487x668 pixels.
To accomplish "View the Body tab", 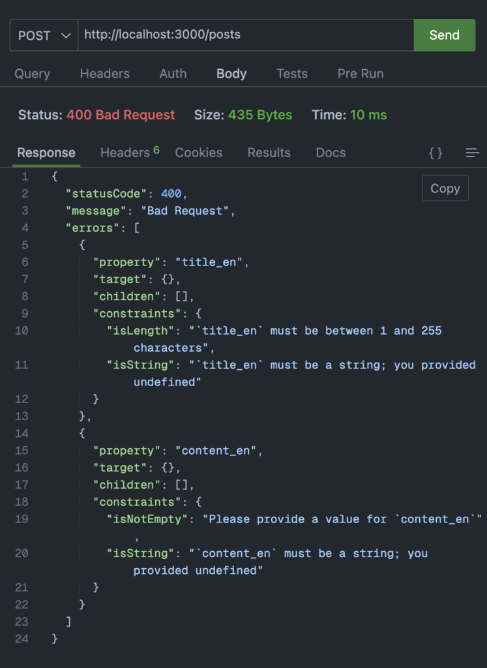I will [231, 74].
